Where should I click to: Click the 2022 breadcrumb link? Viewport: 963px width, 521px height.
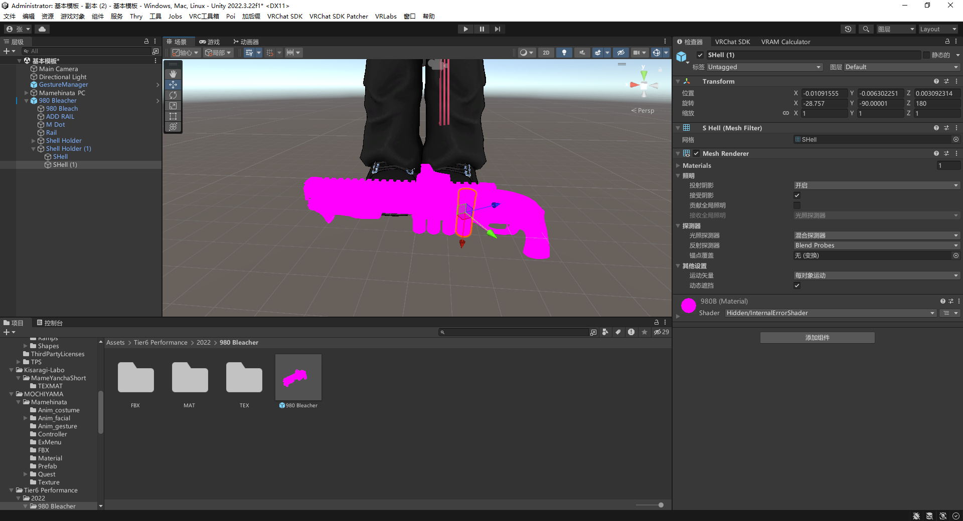204,343
